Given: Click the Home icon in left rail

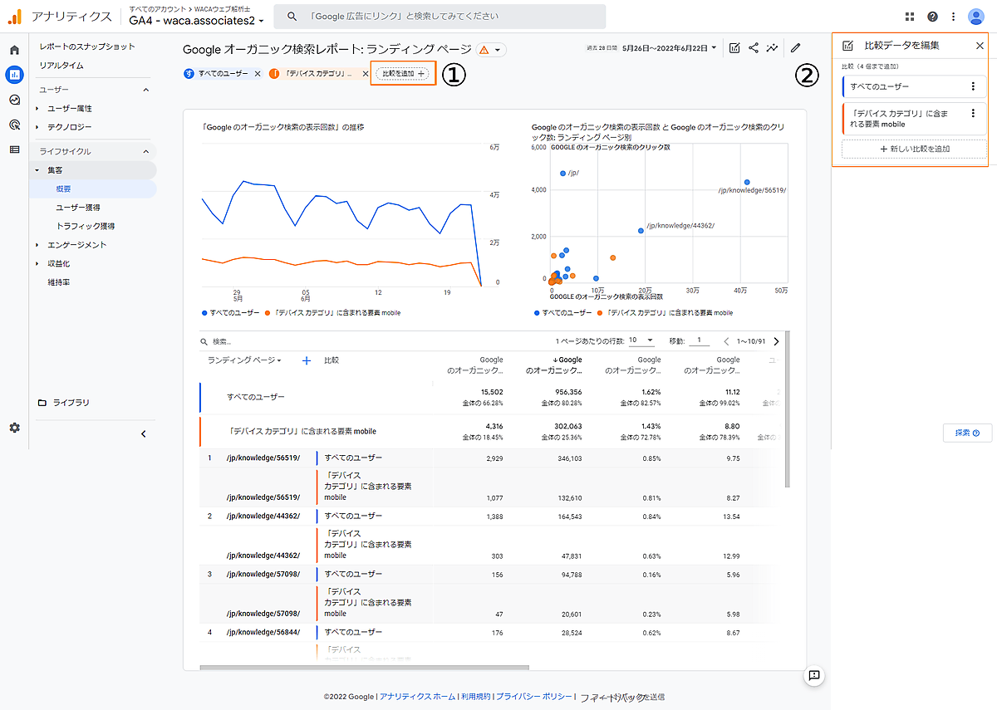Looking at the screenshot, I should pos(14,50).
